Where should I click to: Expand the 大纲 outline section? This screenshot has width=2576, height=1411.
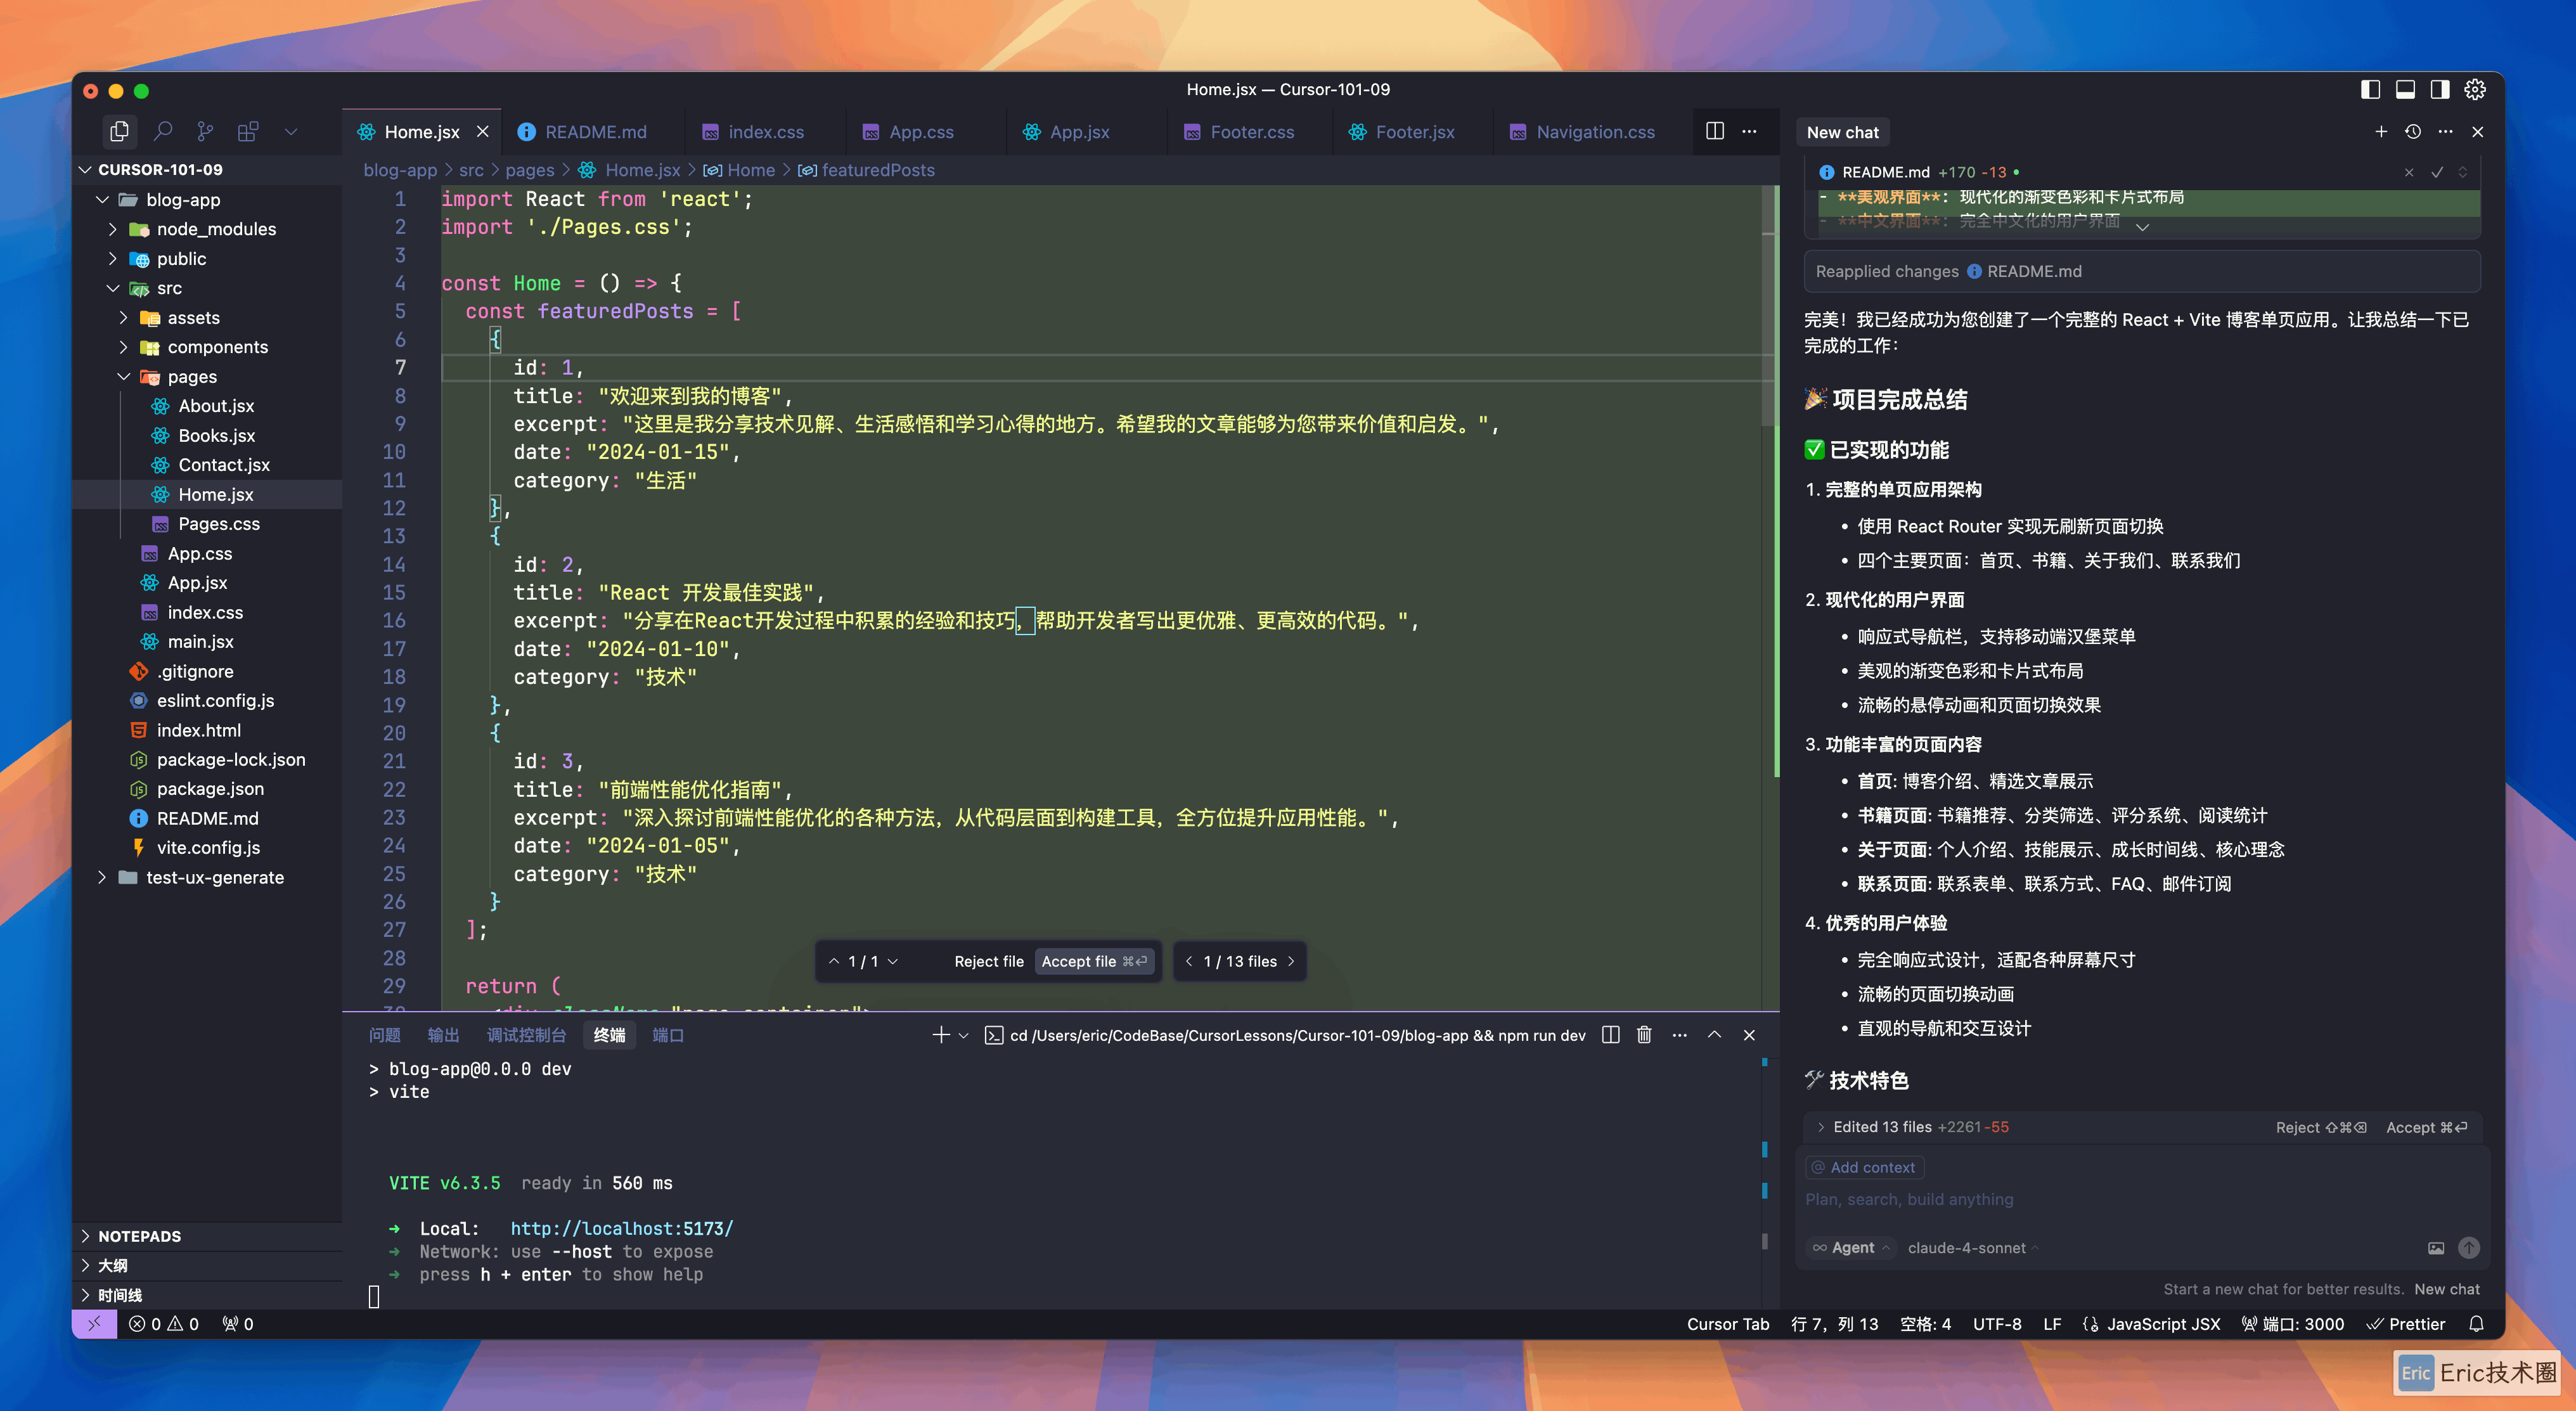(207, 1265)
